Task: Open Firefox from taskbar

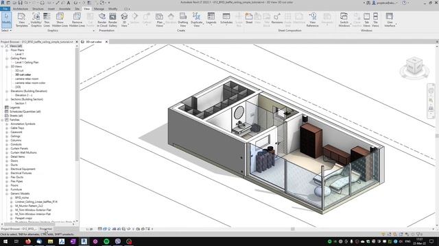Action: pyautogui.click(x=28, y=241)
